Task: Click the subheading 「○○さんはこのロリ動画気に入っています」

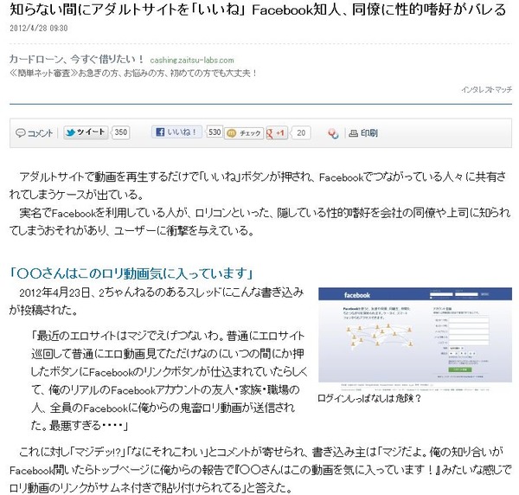Action: [132, 273]
